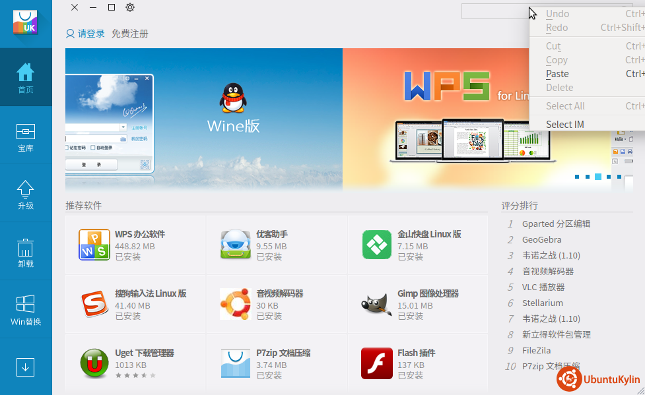Open the 卸载 uninstall section

[26, 251]
